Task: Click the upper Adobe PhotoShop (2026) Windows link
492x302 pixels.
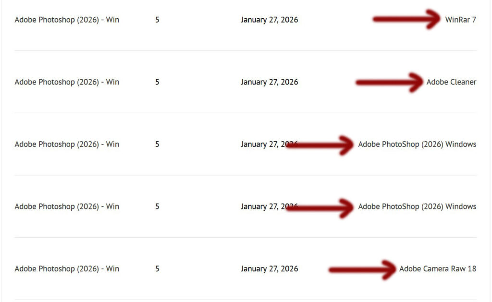Action: tap(417, 144)
